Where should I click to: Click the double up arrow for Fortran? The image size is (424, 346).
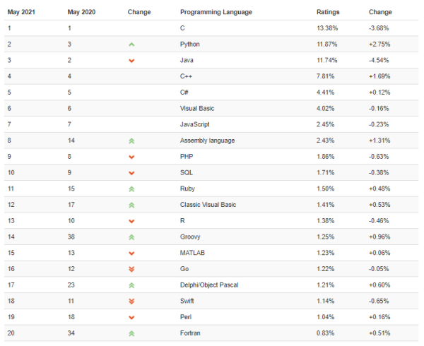(131, 333)
